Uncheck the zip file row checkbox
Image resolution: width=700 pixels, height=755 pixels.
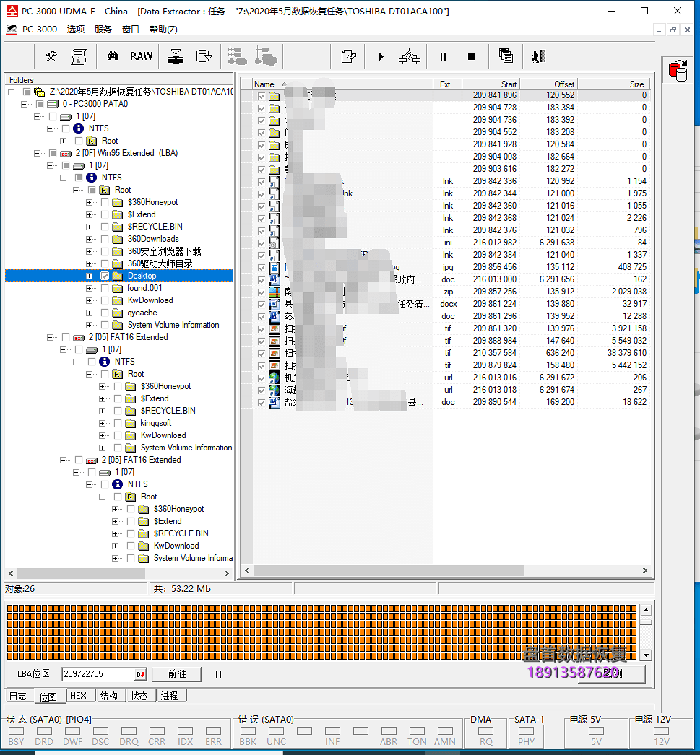click(261, 292)
